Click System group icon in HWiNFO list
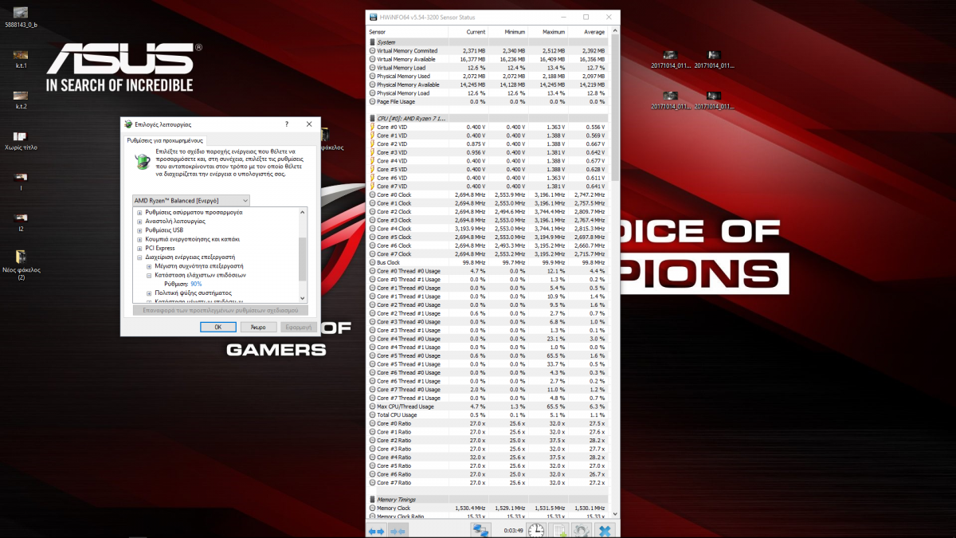 372,42
